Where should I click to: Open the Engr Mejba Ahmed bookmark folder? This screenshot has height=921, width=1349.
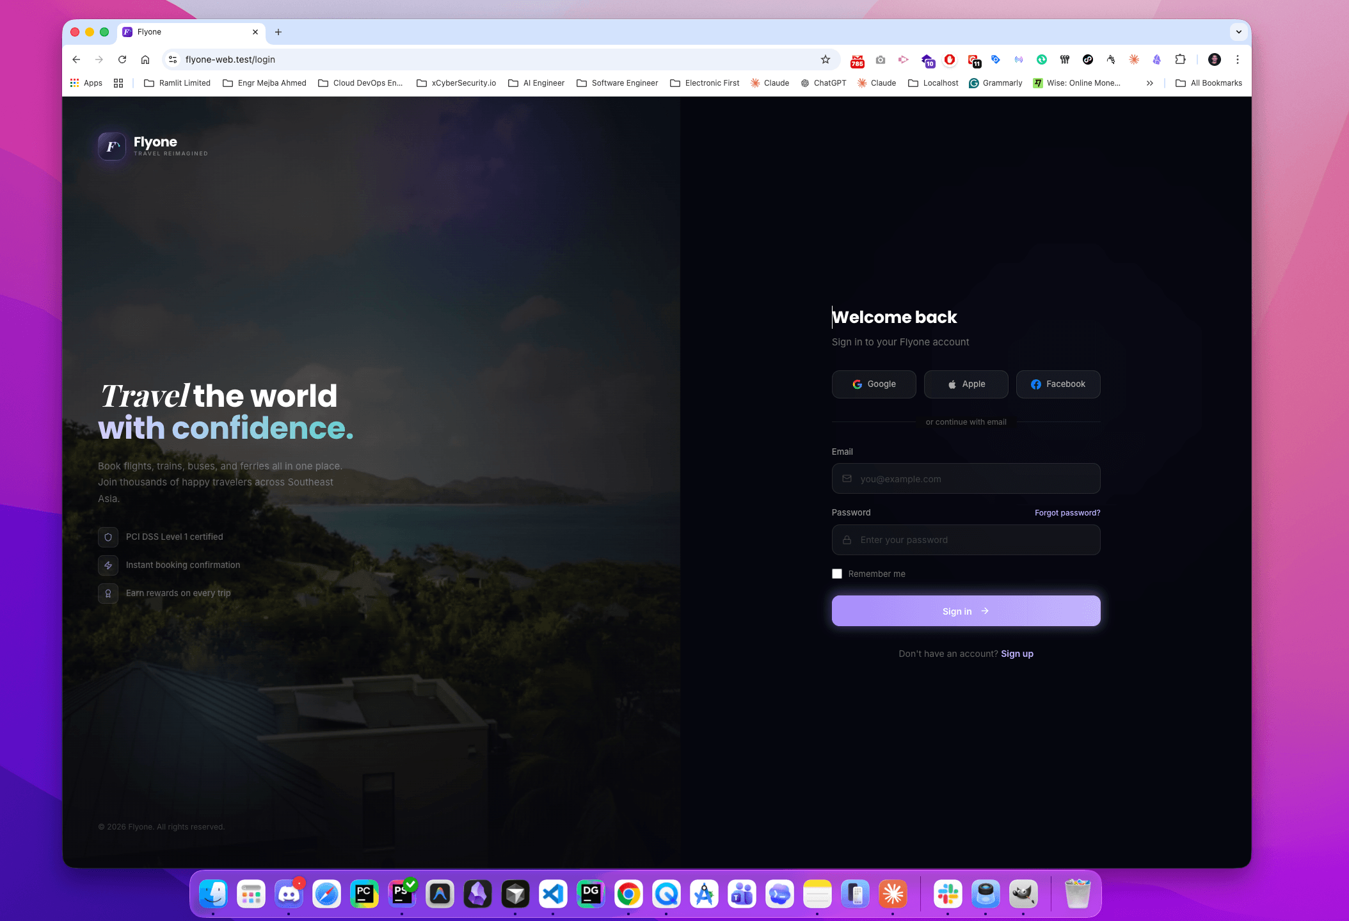pos(264,83)
